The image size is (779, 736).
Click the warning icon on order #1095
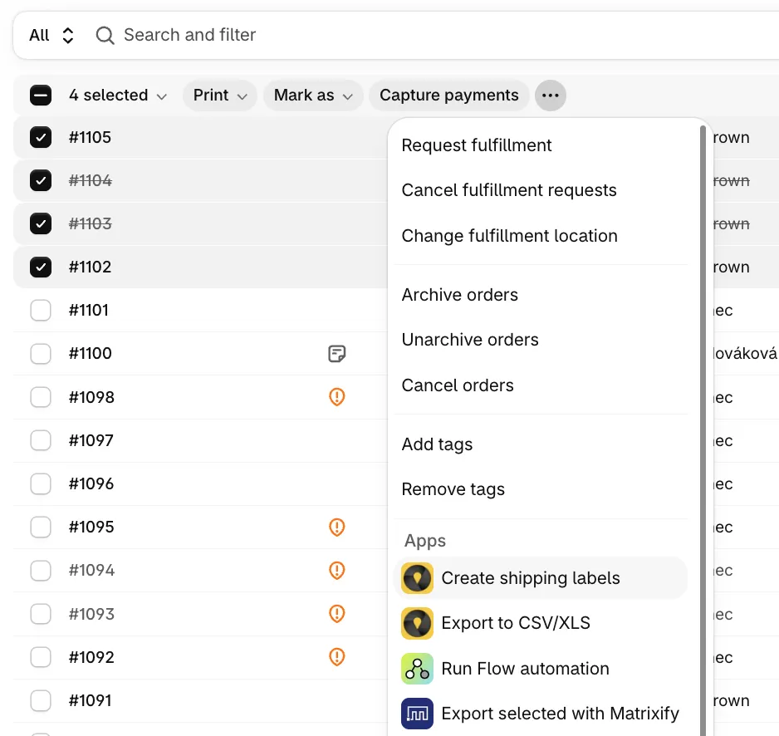(337, 527)
